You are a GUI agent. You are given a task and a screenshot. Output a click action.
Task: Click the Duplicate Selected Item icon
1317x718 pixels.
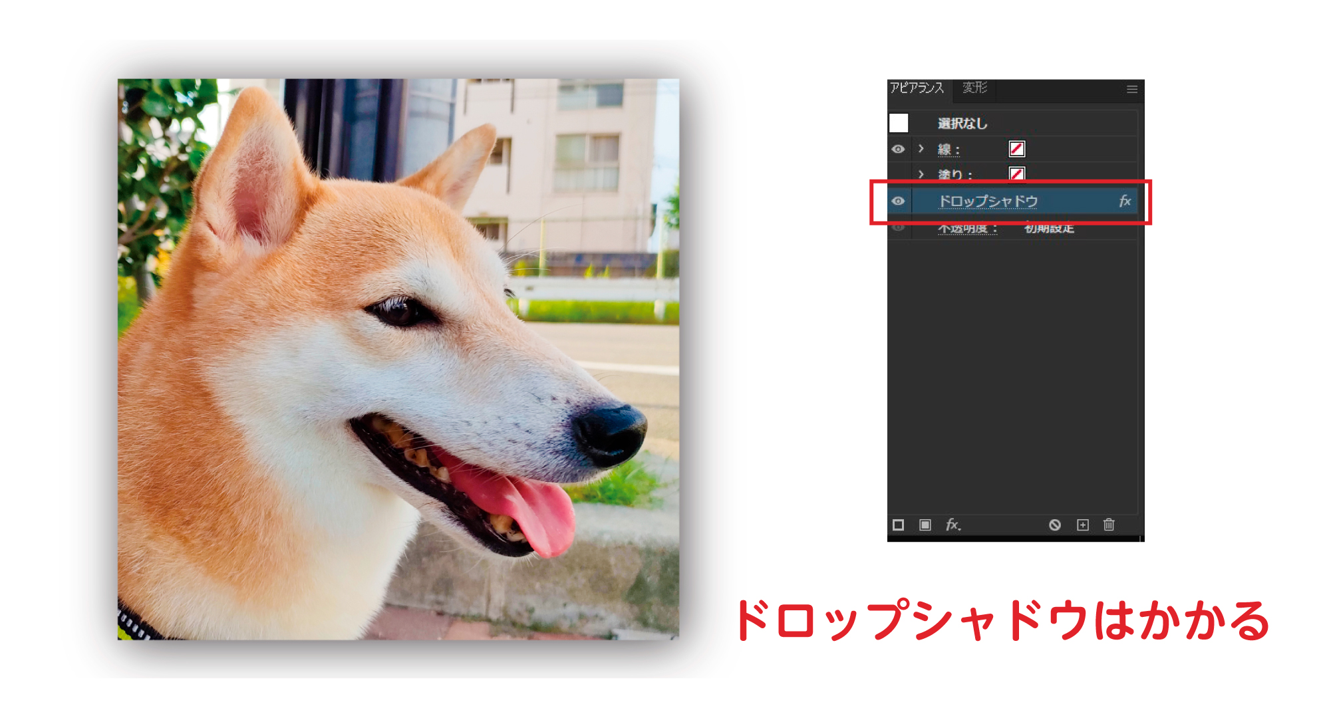1083,525
